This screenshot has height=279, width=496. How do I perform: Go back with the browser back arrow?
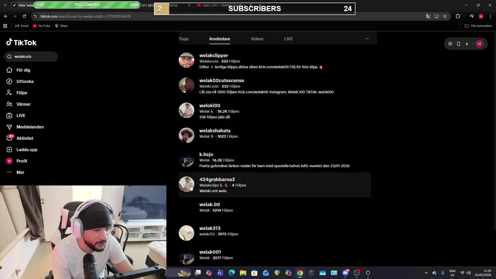5,16
